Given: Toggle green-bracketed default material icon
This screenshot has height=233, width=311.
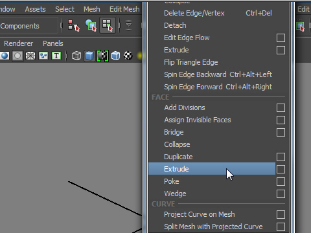Looking at the screenshot, I should (x=102, y=56).
